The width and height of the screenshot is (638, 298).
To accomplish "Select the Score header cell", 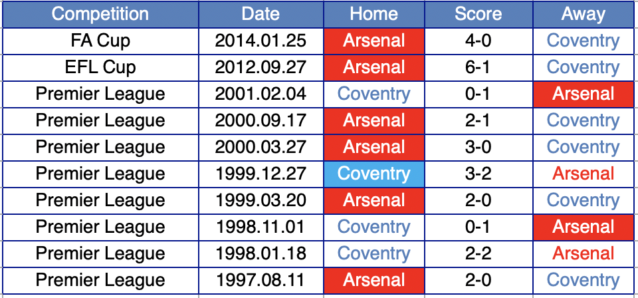I will coord(478,14).
